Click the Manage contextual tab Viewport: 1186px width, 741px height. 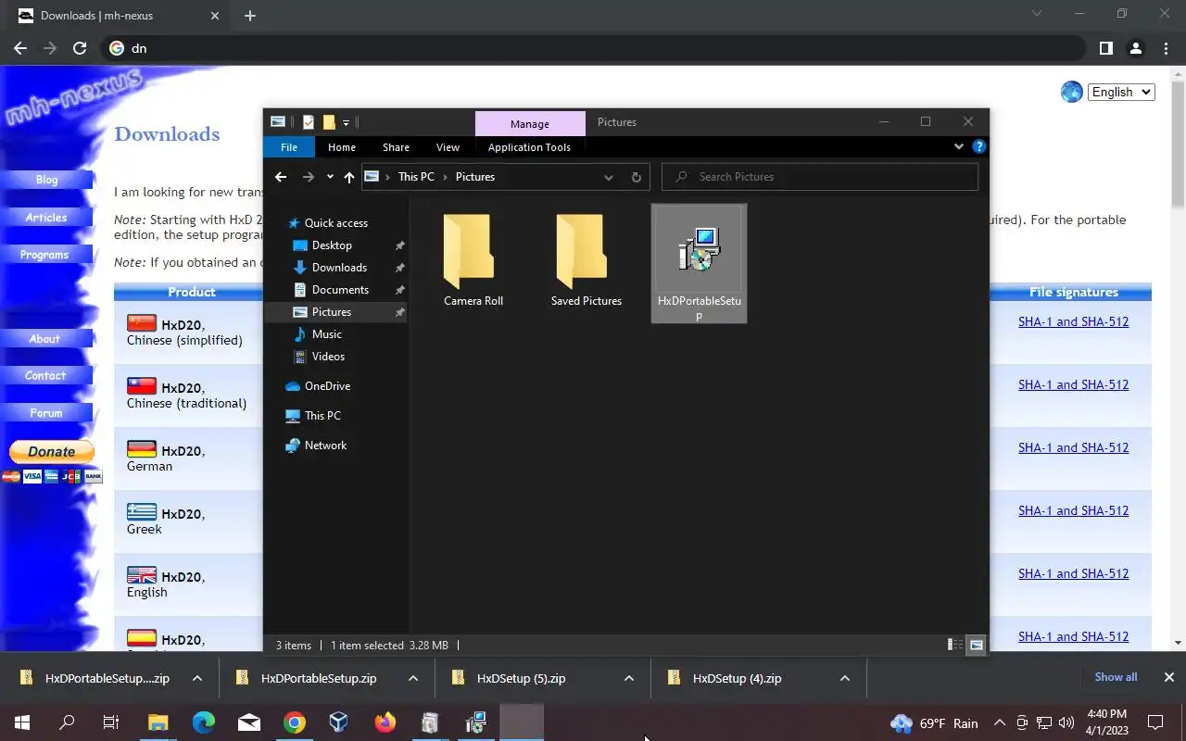[530, 123]
